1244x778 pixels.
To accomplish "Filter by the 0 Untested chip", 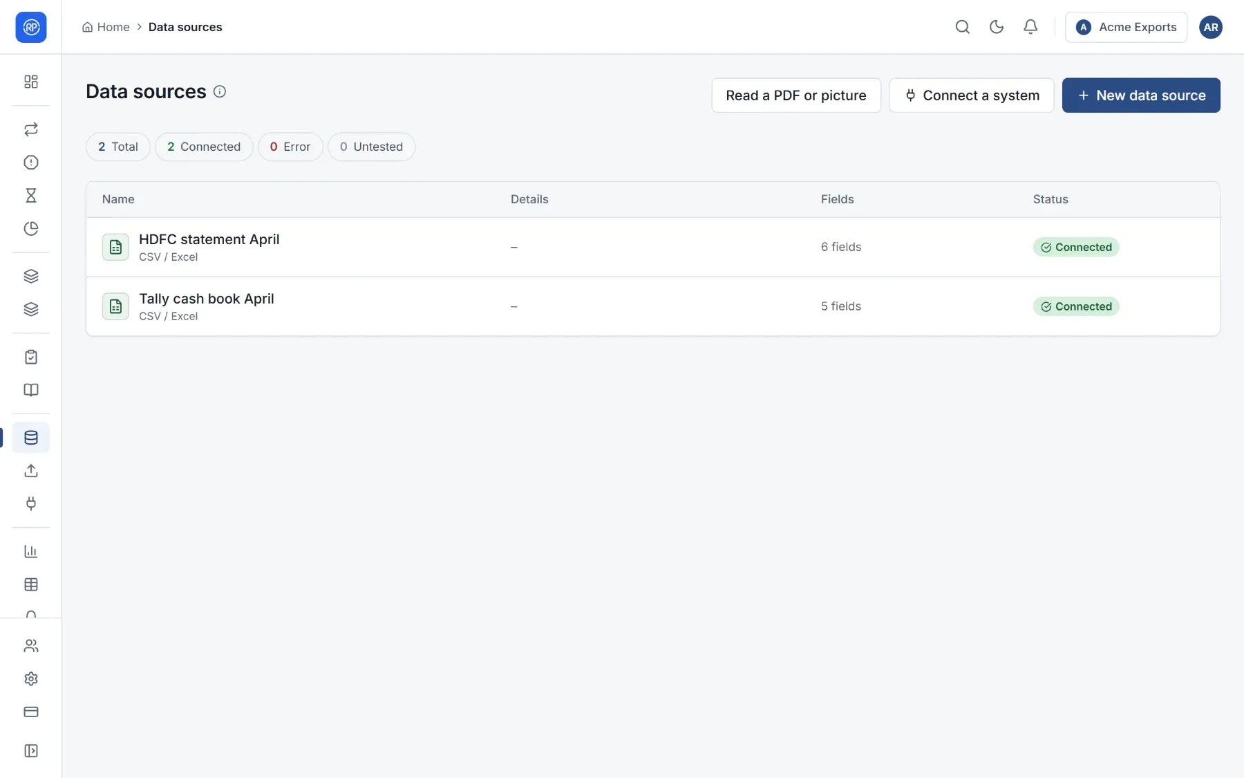I will point(371,147).
